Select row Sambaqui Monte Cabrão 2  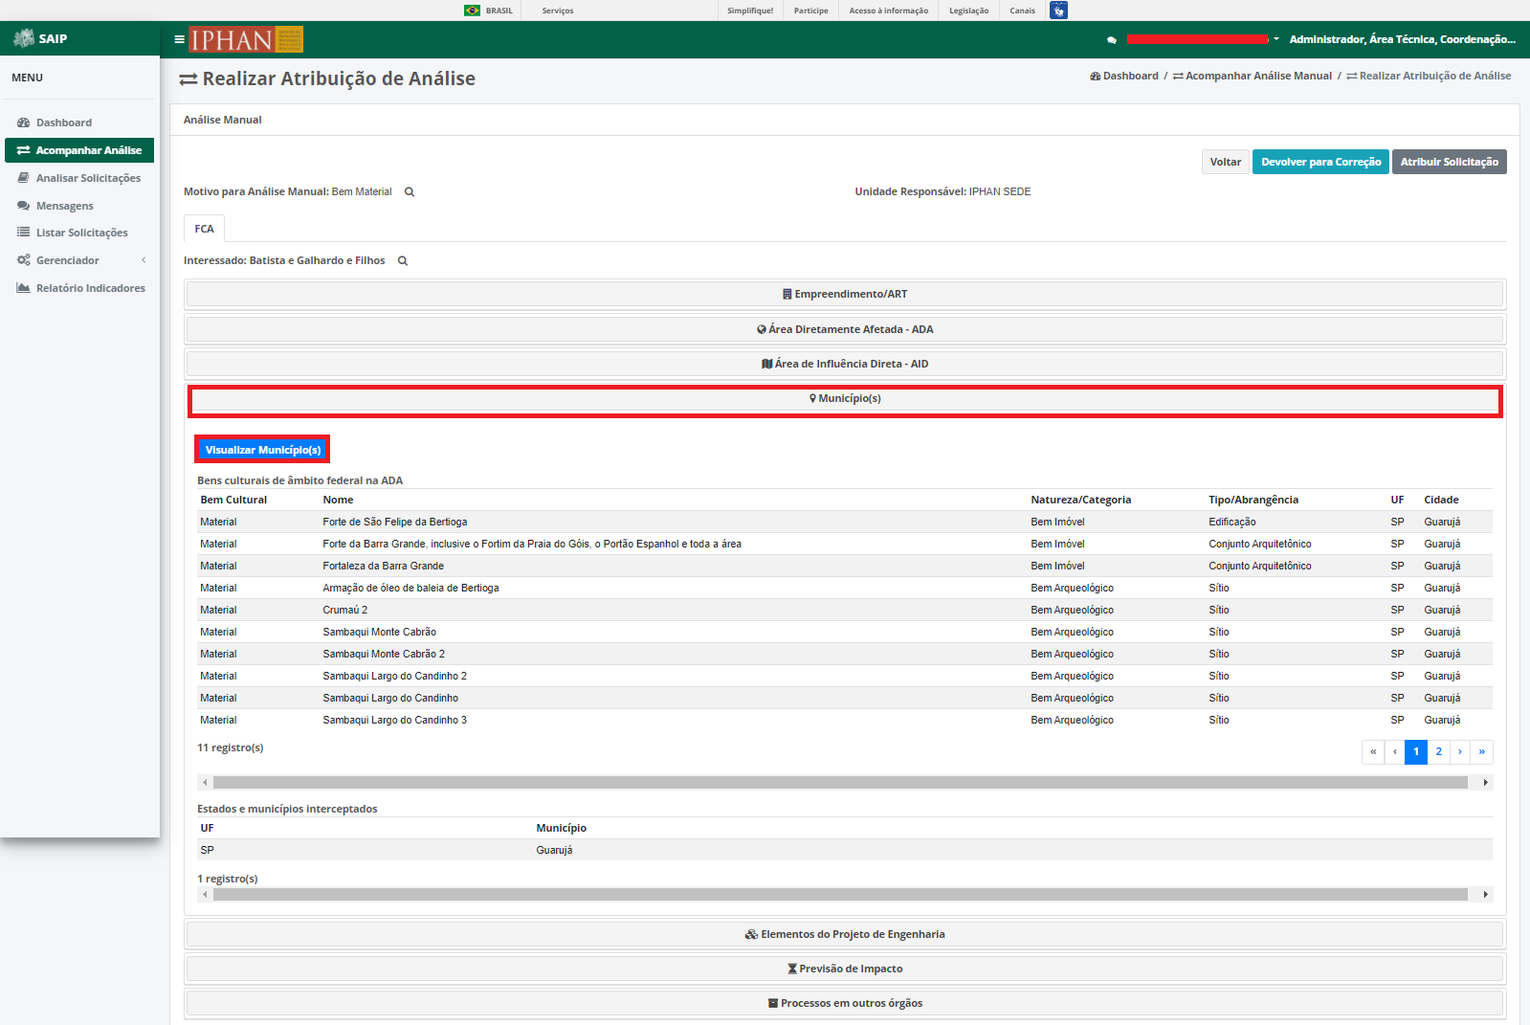845,654
